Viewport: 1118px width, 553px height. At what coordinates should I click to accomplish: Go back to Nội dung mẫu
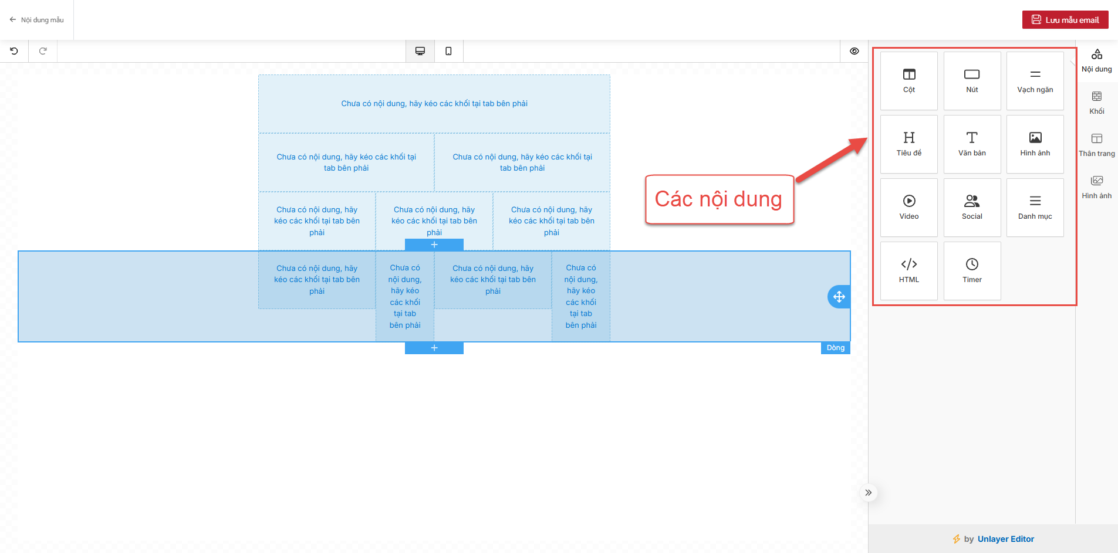pos(36,20)
